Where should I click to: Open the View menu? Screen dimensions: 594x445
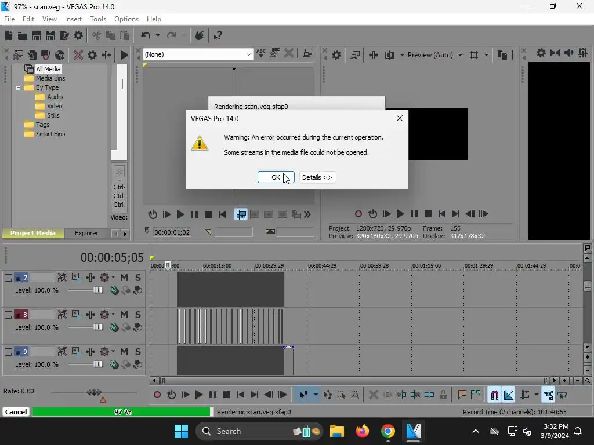tap(49, 19)
